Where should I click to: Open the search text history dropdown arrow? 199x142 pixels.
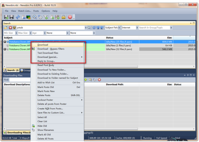pos(86,28)
